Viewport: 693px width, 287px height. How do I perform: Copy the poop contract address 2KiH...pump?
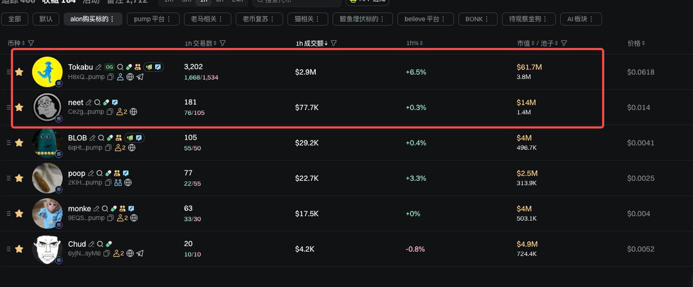point(108,182)
